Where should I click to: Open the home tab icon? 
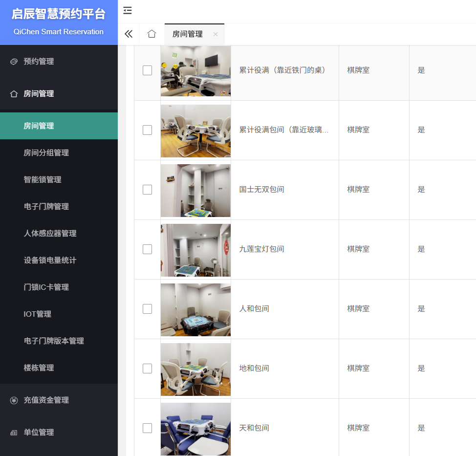(152, 34)
